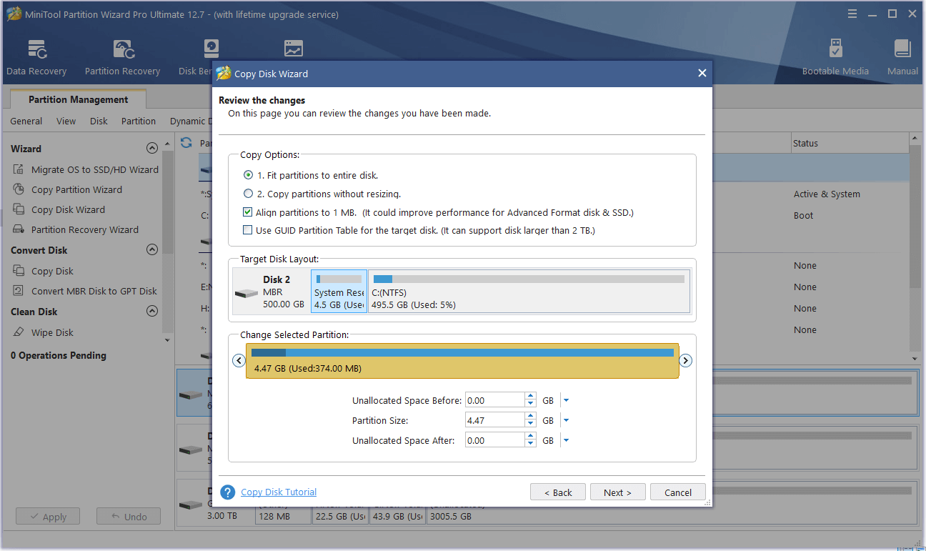Click the Next button in the wizard

pyautogui.click(x=617, y=492)
